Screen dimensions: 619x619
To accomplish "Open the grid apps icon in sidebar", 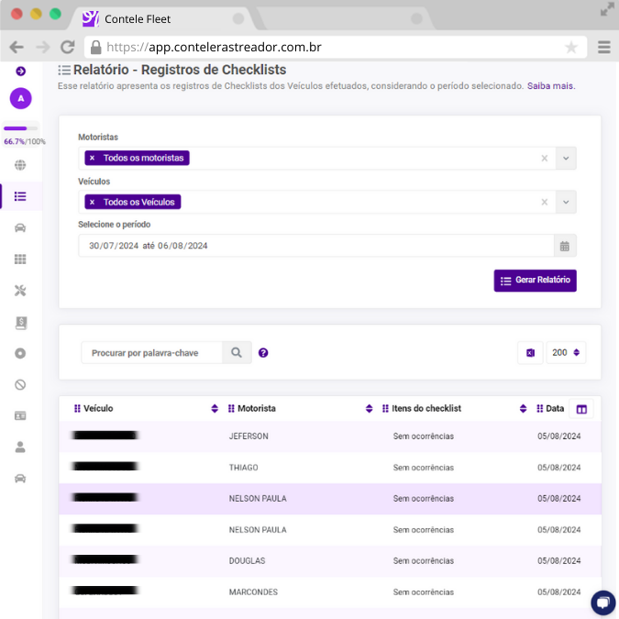I will click(x=20, y=259).
